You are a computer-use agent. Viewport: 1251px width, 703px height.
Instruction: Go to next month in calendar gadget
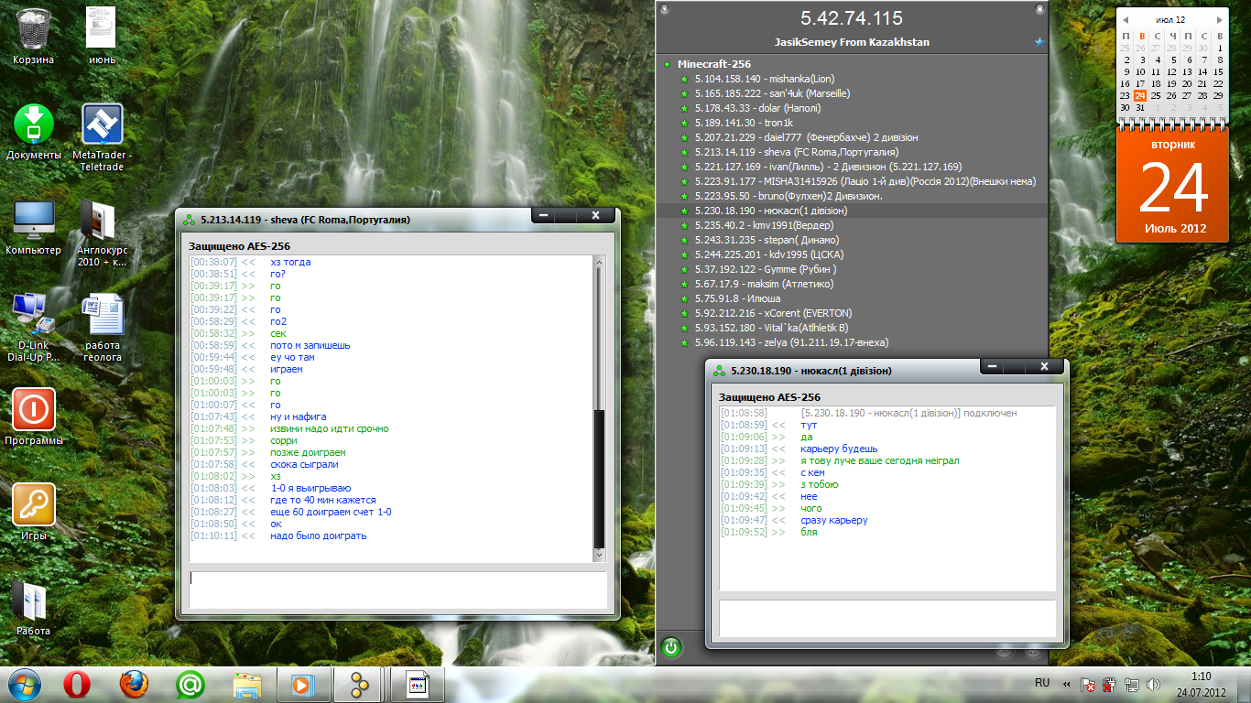click(1219, 19)
